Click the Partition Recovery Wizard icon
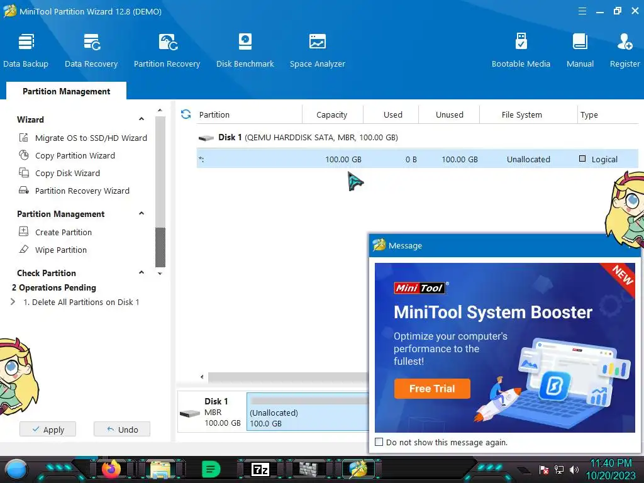The image size is (644, 483). [x=24, y=191]
